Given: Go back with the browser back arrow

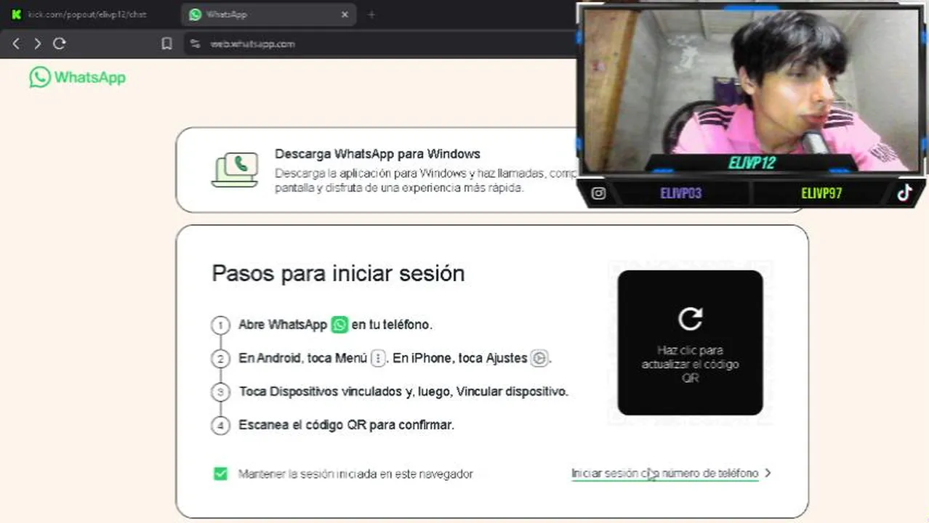Looking at the screenshot, I should click(16, 44).
